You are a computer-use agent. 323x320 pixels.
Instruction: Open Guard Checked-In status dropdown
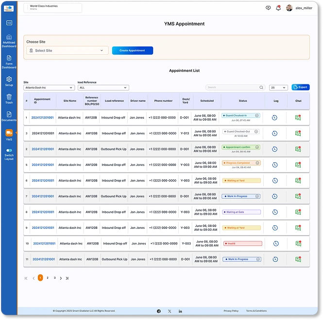click(x=240, y=116)
